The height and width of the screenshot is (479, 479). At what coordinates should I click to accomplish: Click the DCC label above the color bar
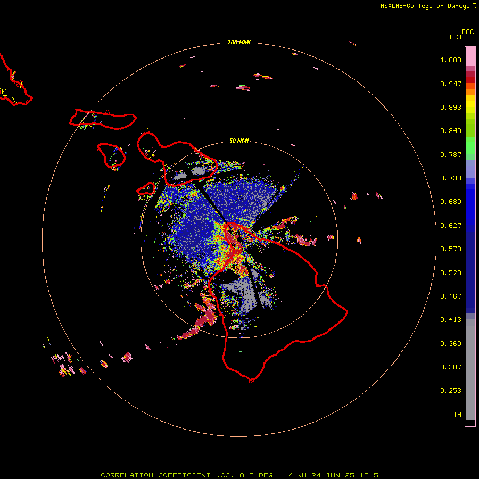(x=467, y=32)
